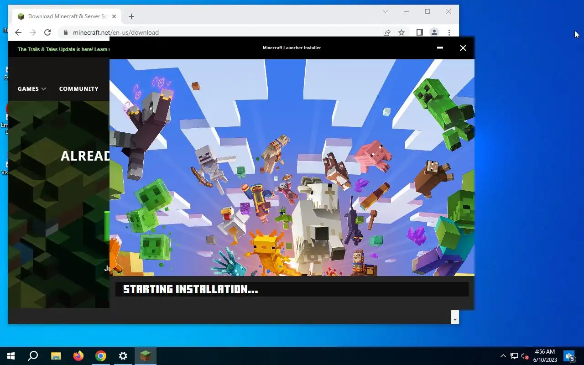Go back in Chrome
The width and height of the screenshot is (584, 365).
coord(18,32)
